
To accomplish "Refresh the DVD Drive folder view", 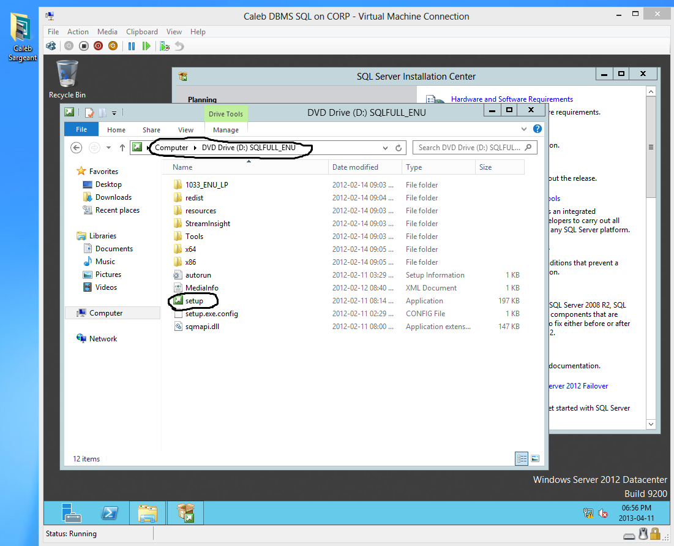I will point(399,148).
